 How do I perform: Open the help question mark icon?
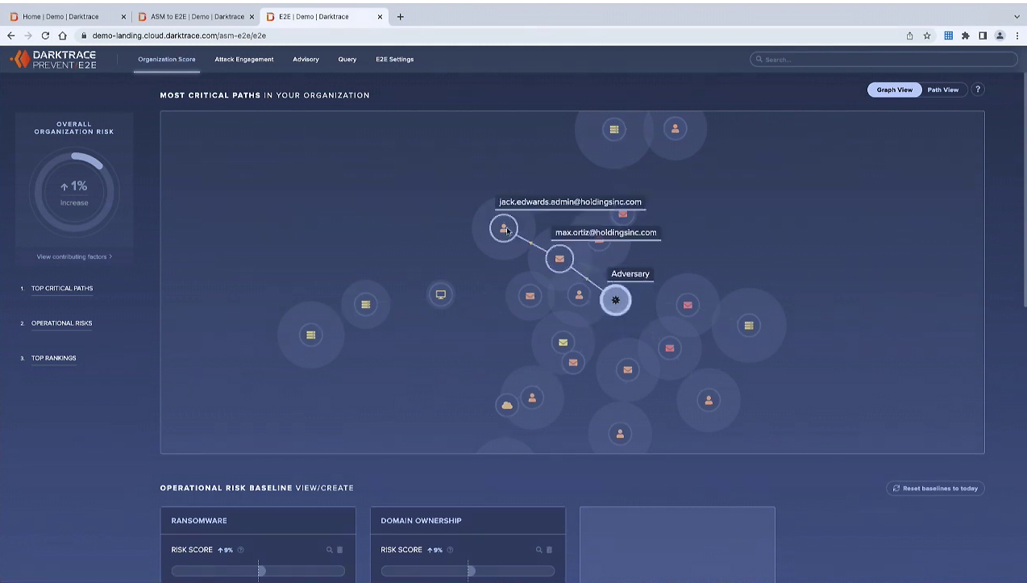coord(978,90)
